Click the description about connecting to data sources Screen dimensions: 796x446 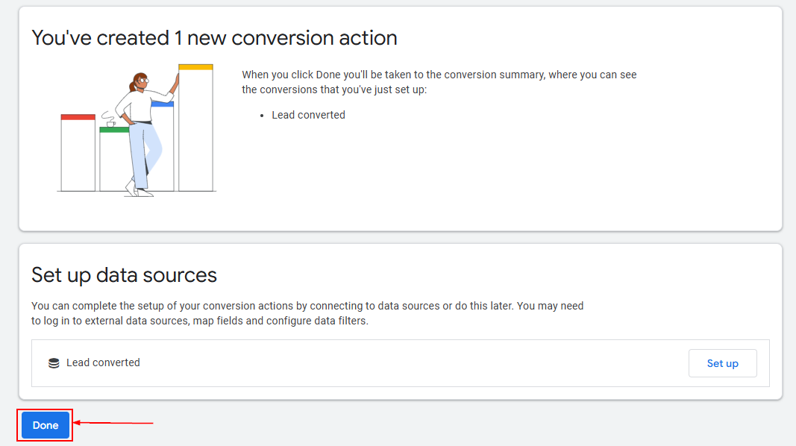[307, 313]
